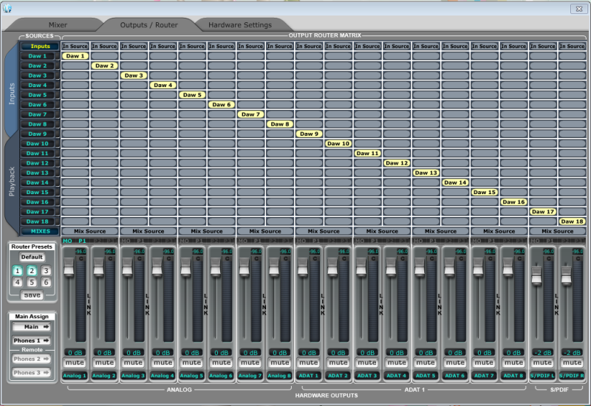Click the LINK control between S/PDIF L and R

click(x=557, y=304)
